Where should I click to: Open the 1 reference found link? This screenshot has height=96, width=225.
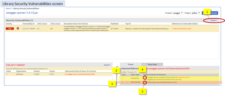[x=182, y=29]
